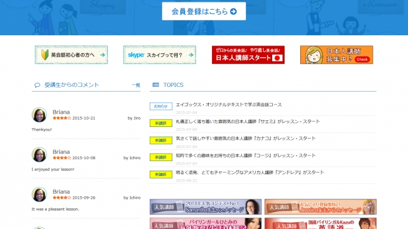The width and height of the screenshot is (408, 229).
Task: Click the 新講師 tag beside the サエミ topic
Action: [161, 123]
